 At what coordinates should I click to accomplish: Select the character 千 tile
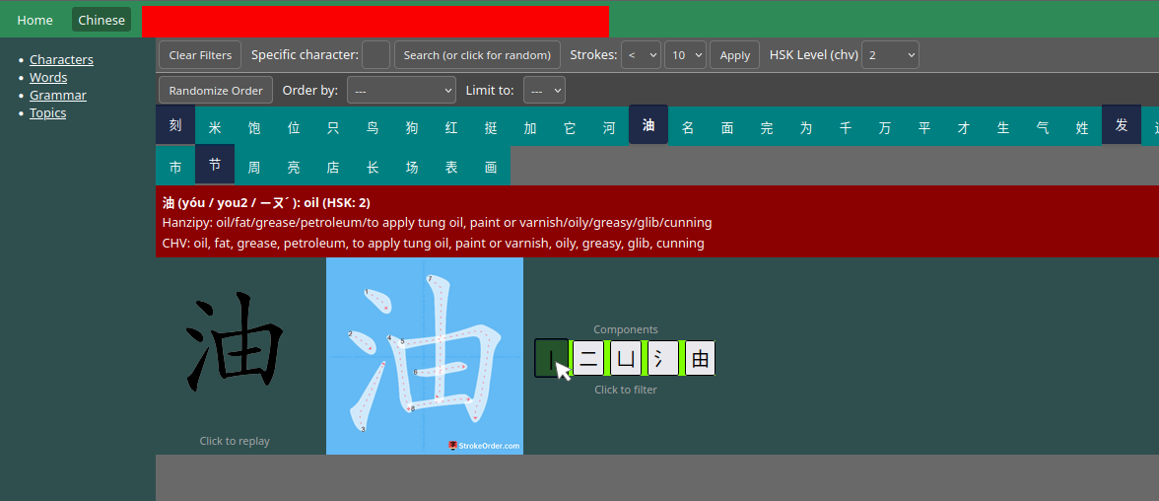point(846,128)
